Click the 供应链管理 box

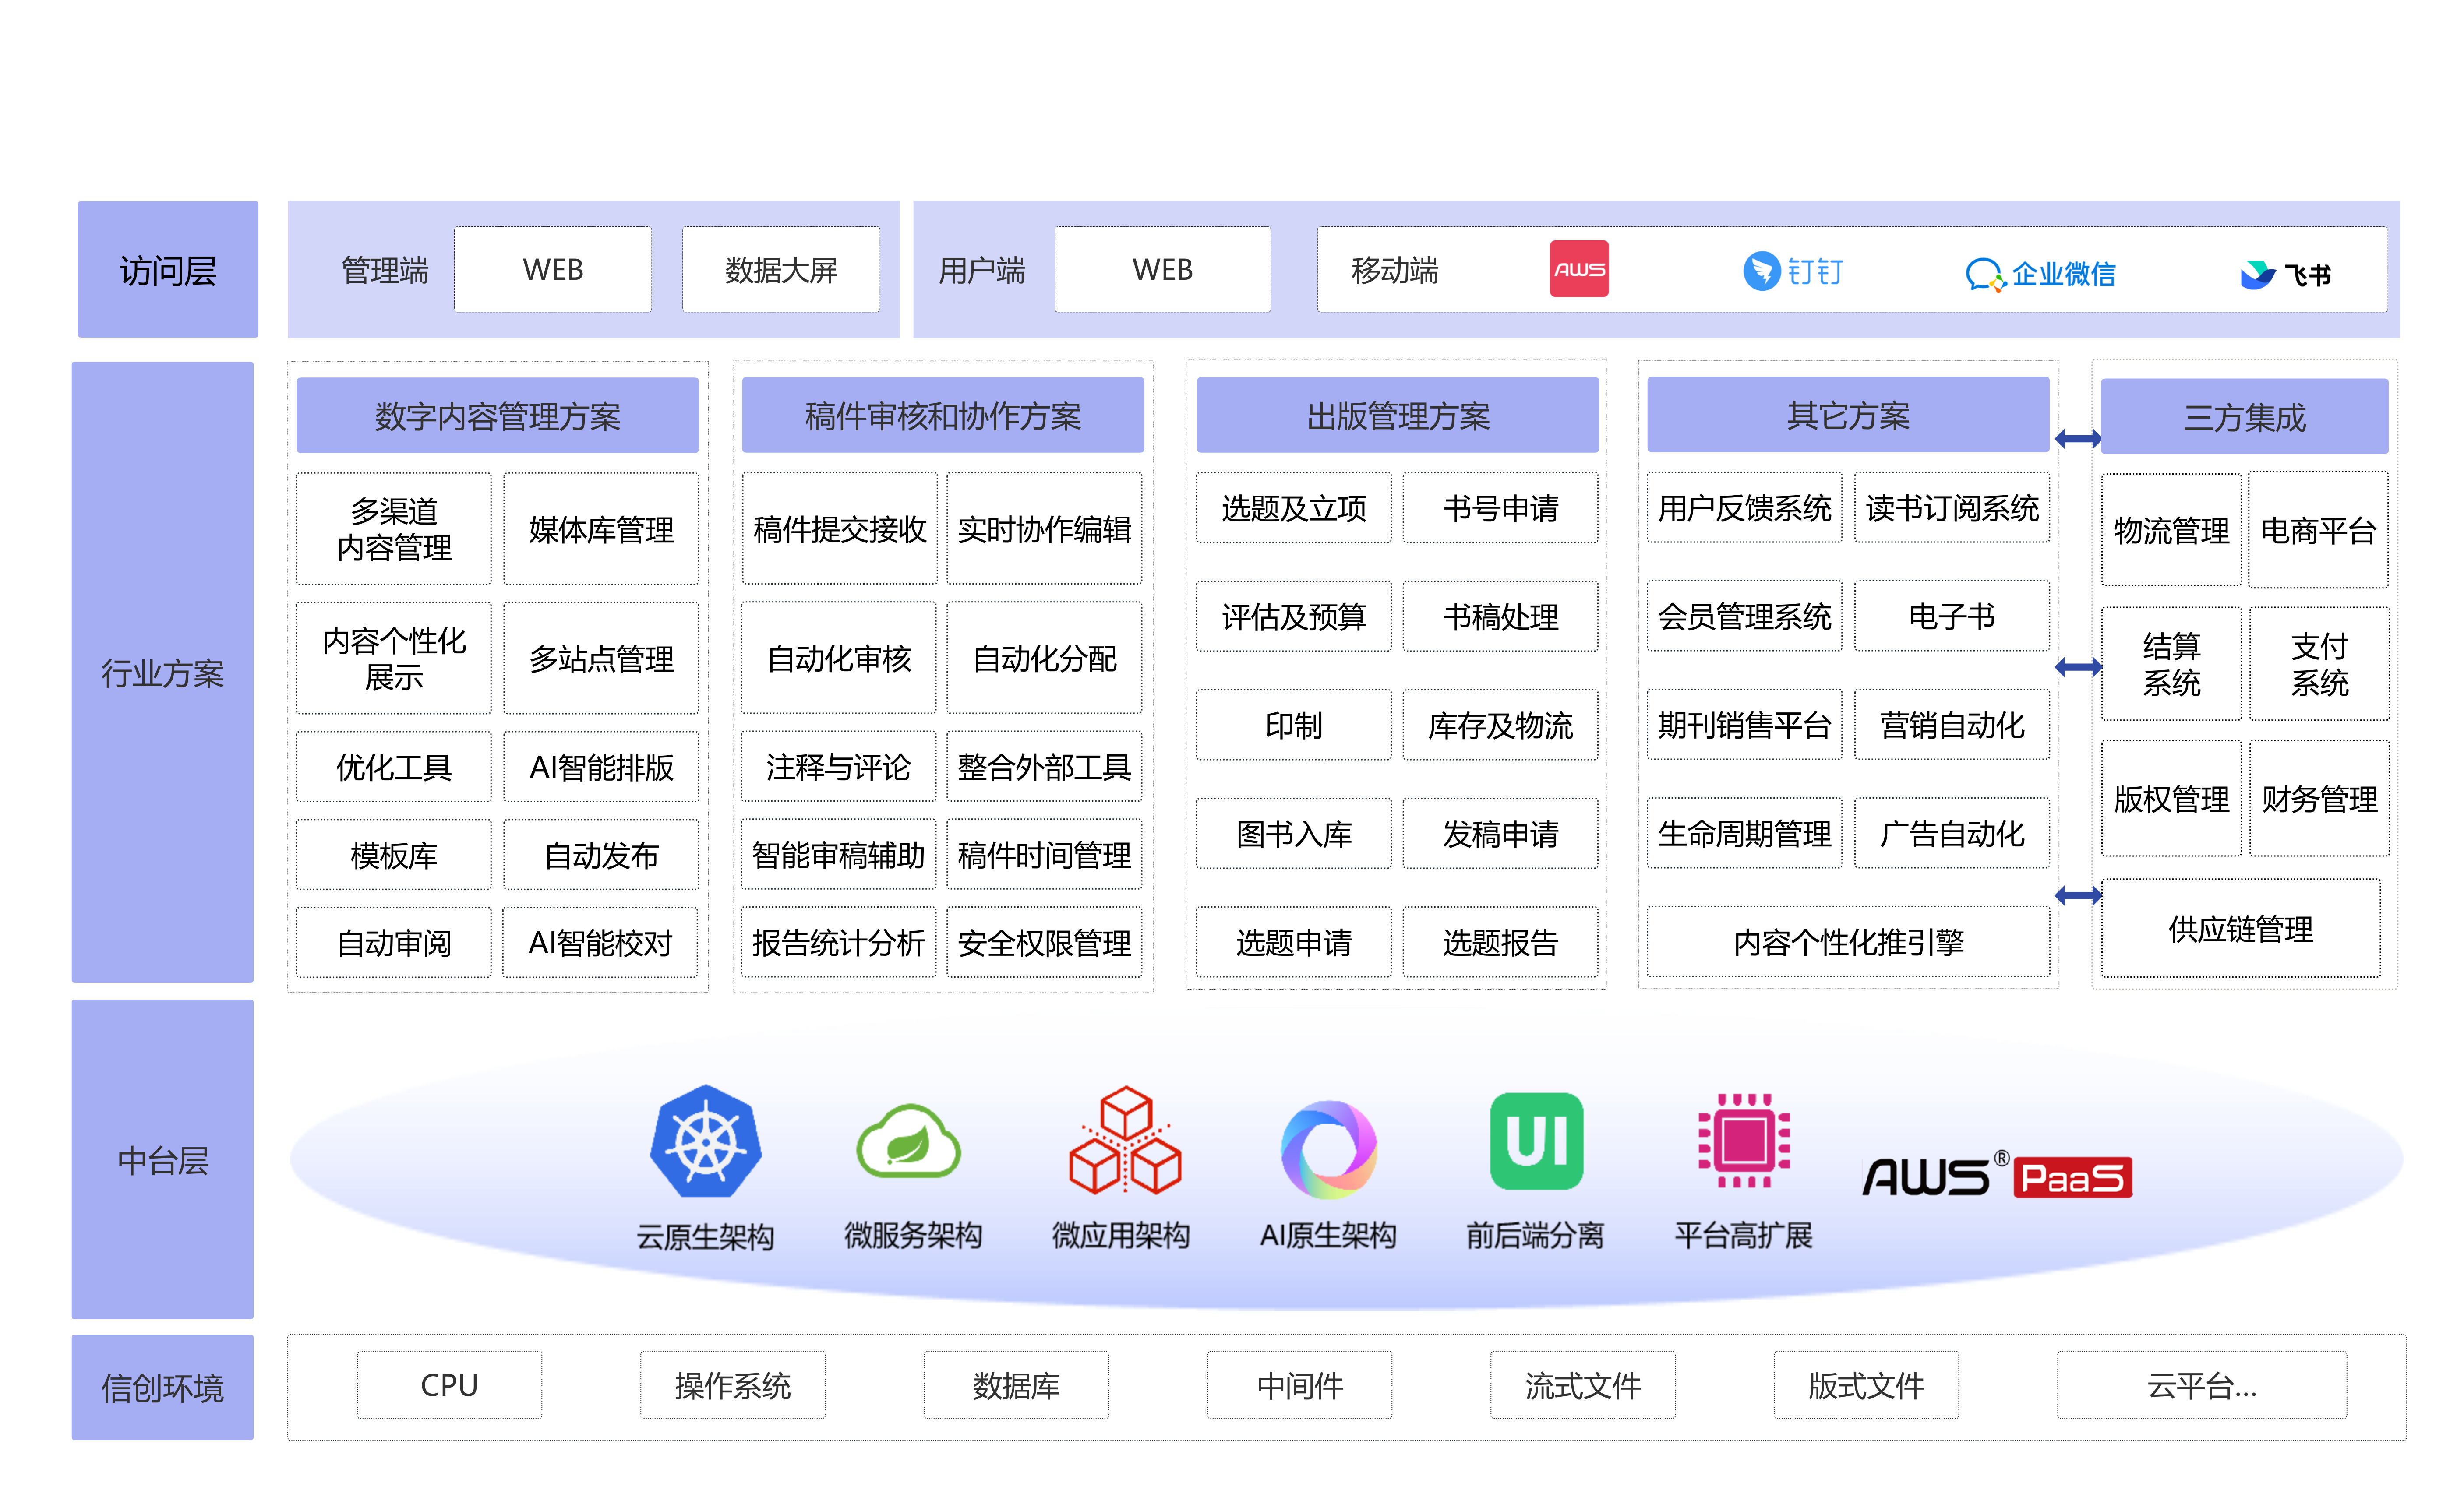pyautogui.click(x=2241, y=928)
